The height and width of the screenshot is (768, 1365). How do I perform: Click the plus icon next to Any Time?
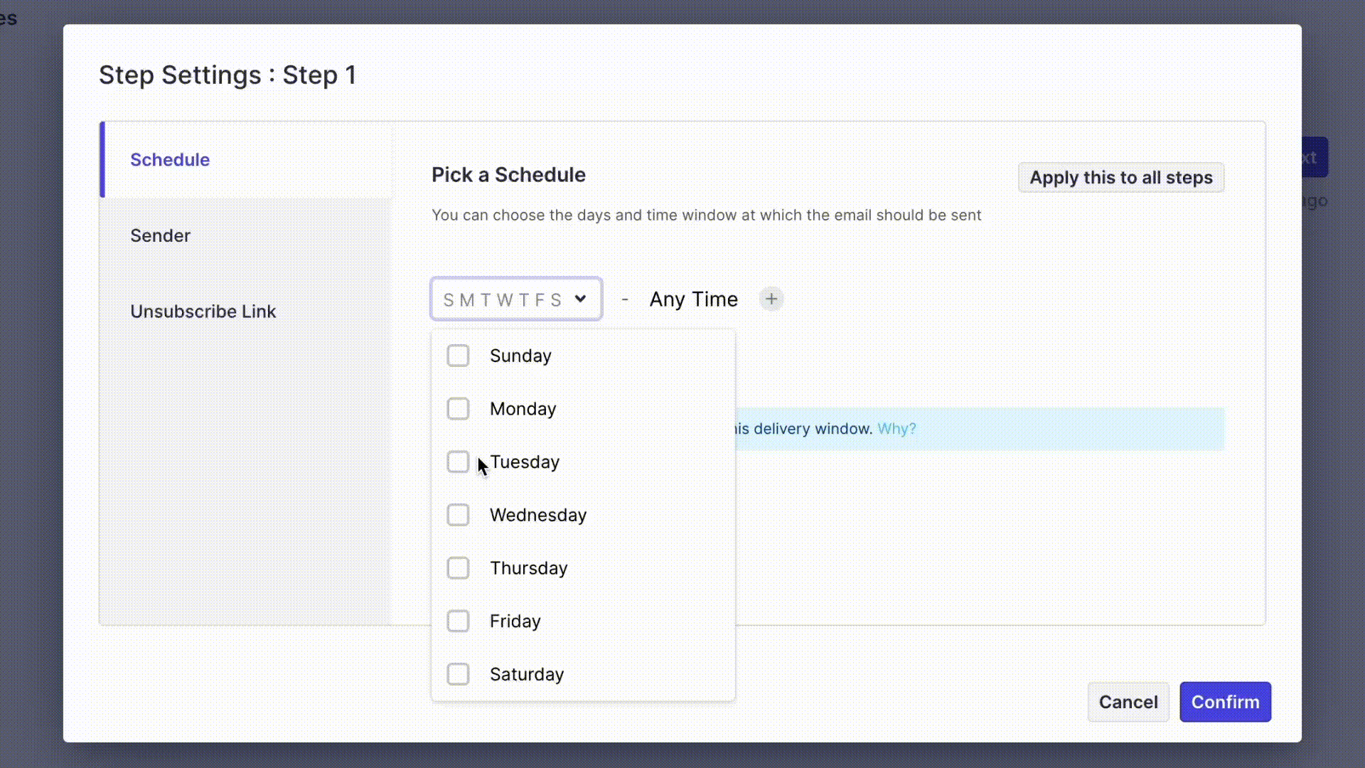pos(771,299)
